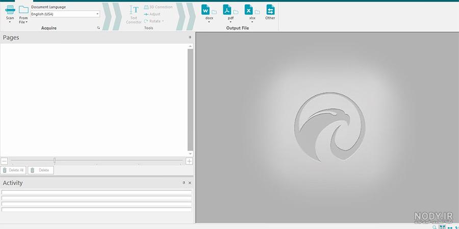Pin the Pages panel
Viewport: 459px width, 229px height.
[190, 37]
